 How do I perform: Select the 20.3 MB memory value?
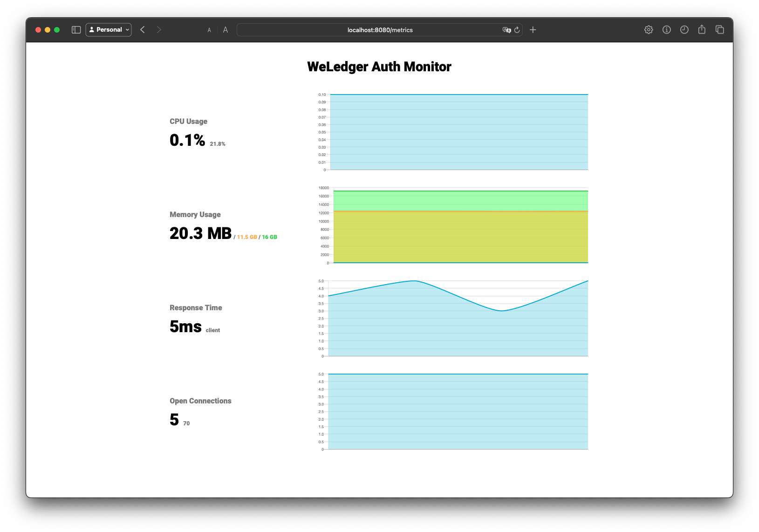200,233
